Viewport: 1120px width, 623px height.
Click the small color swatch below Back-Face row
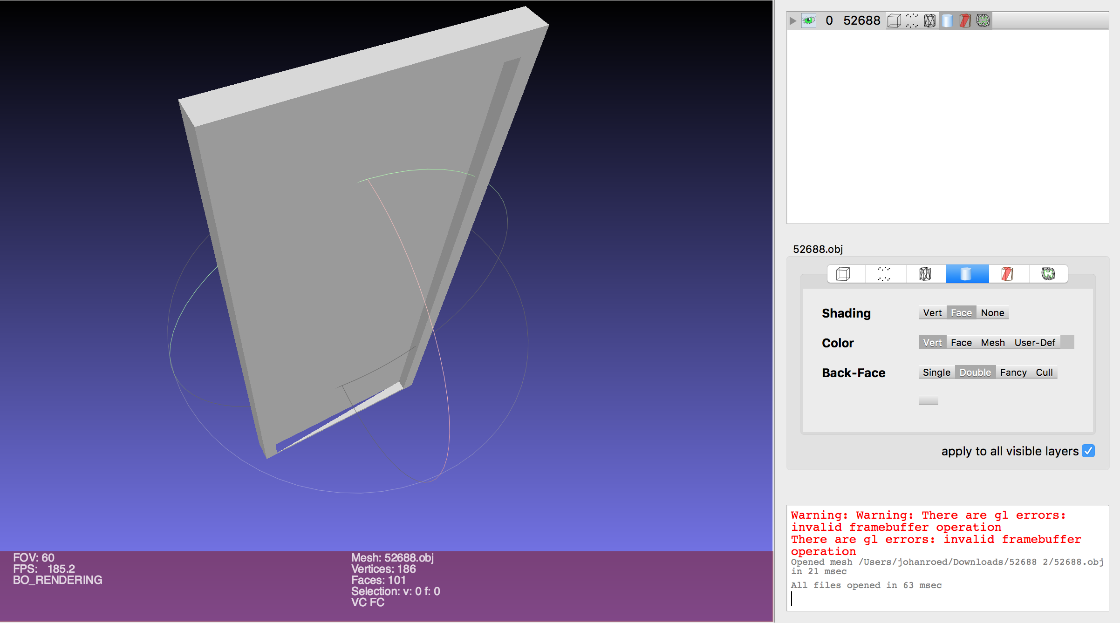point(928,400)
